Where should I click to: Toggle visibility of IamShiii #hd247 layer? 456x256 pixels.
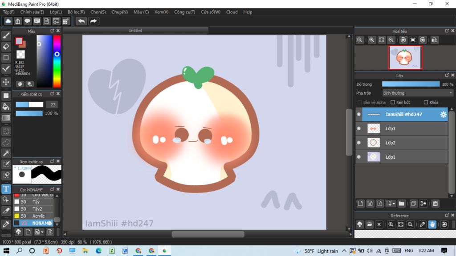tap(359, 114)
